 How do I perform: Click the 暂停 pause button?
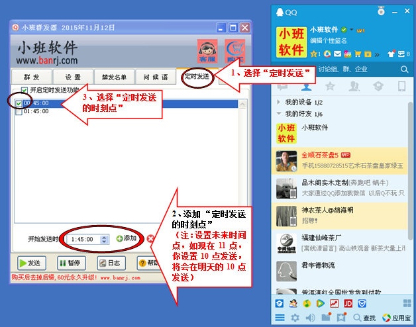(x=72, y=263)
